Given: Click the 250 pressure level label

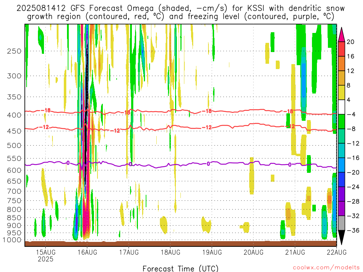Looking at the screenshot, I should (x=14, y=51).
